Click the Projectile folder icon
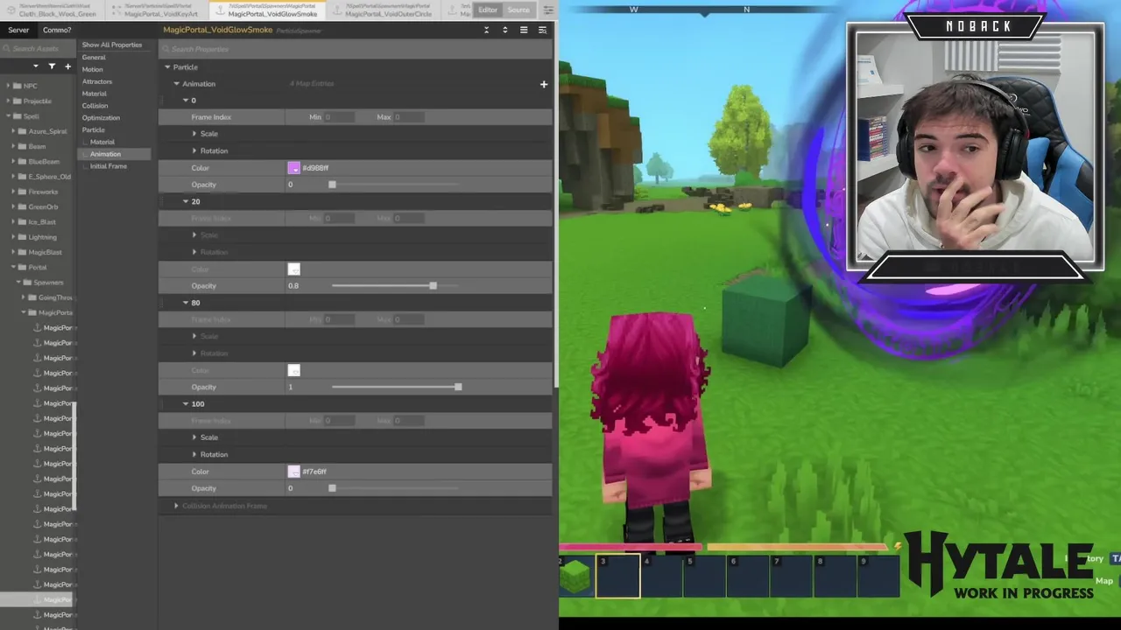 point(18,101)
